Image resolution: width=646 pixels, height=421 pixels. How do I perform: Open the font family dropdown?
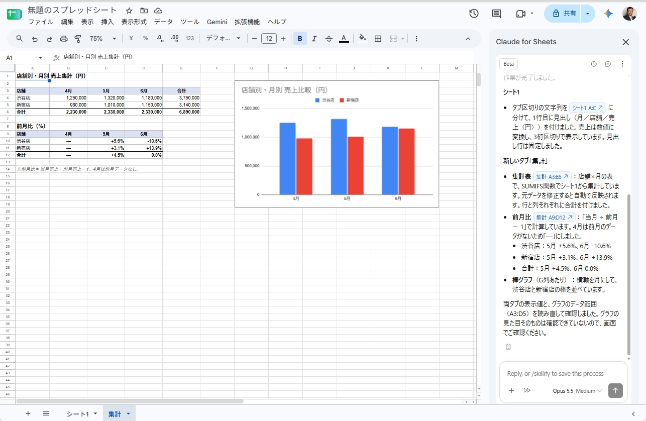(x=224, y=39)
